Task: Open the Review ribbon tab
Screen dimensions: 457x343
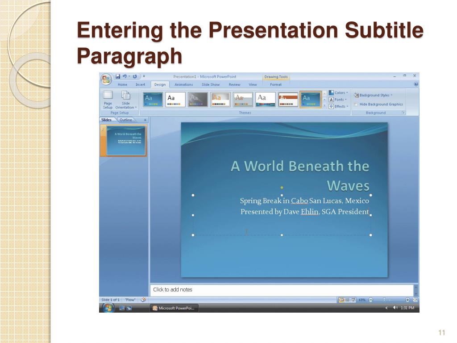Action: 234,84
